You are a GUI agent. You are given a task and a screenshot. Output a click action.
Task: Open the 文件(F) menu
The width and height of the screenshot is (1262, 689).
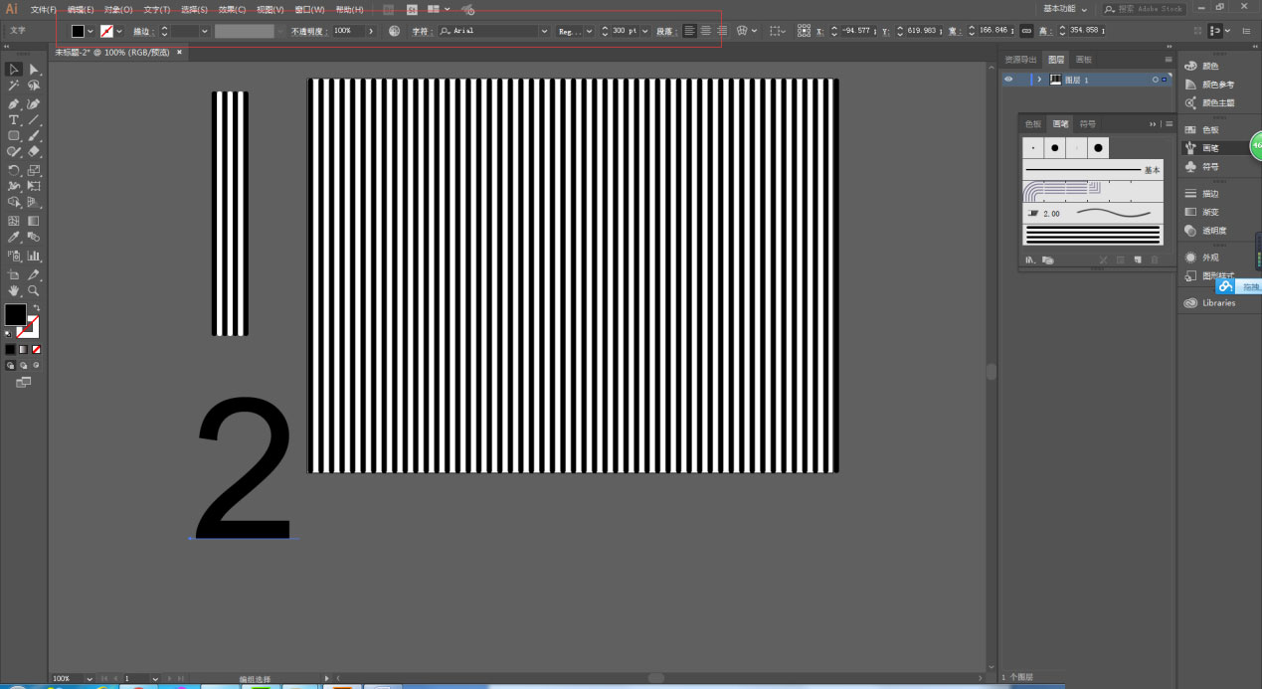coord(44,9)
